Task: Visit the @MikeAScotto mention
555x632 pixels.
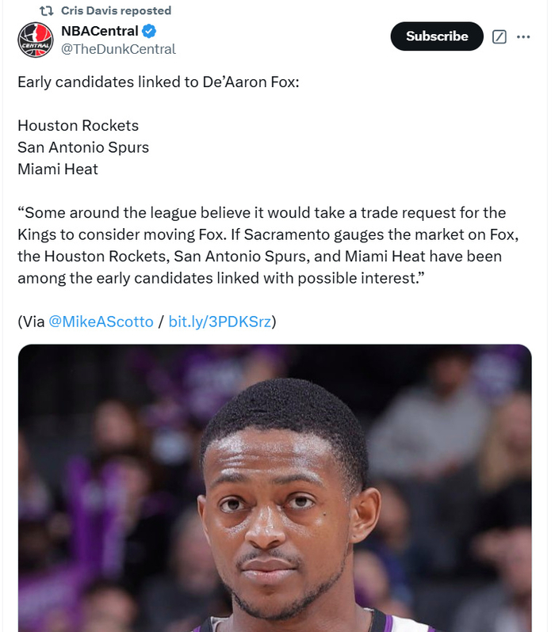Action: 101,322
